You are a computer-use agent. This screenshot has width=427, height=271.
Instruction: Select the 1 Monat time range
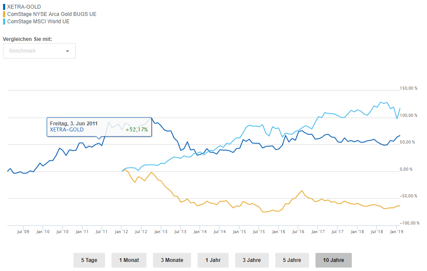129,260
